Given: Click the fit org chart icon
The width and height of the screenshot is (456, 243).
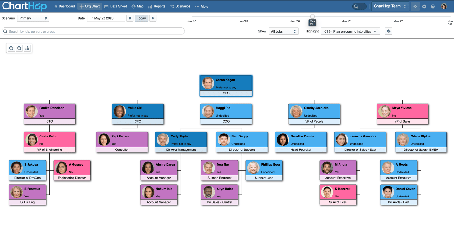Looking at the screenshot, I should coord(28,48).
